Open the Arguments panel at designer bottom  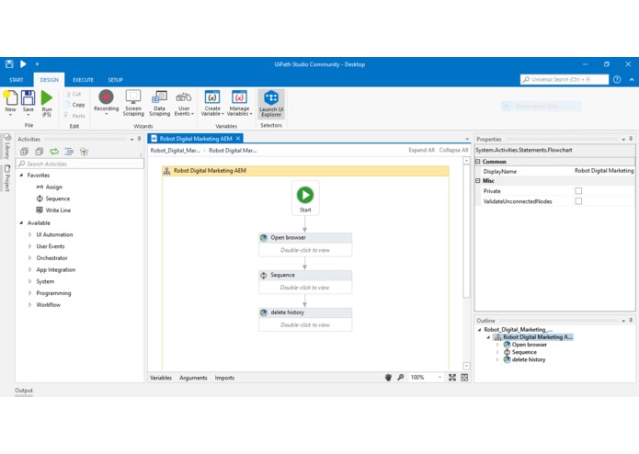point(193,378)
